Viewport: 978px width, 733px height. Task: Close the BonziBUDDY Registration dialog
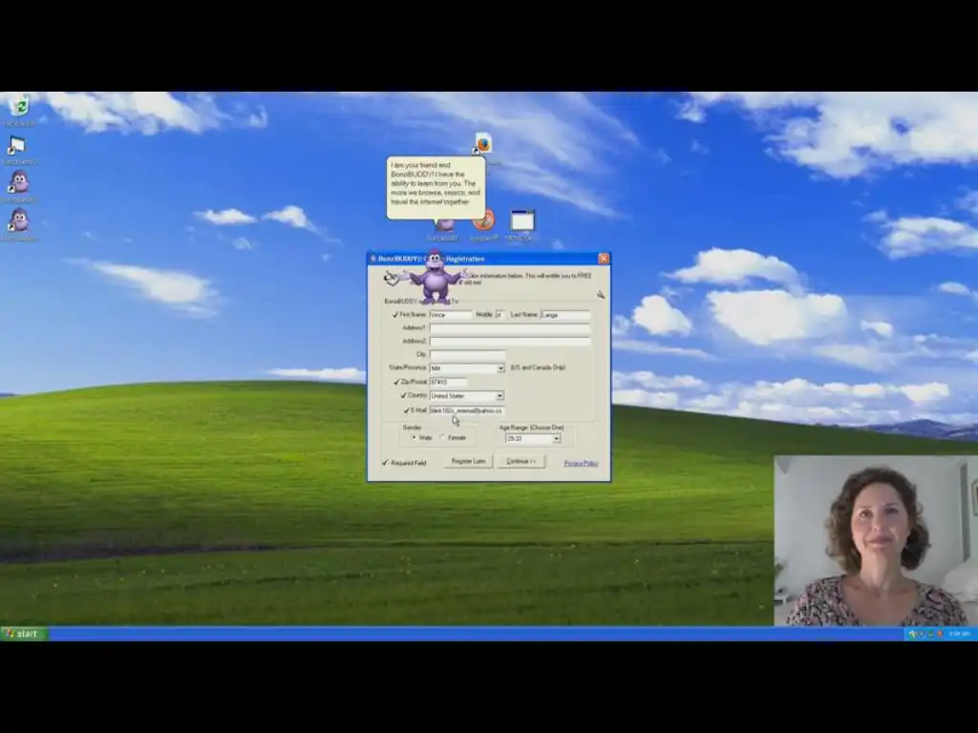pyautogui.click(x=604, y=259)
